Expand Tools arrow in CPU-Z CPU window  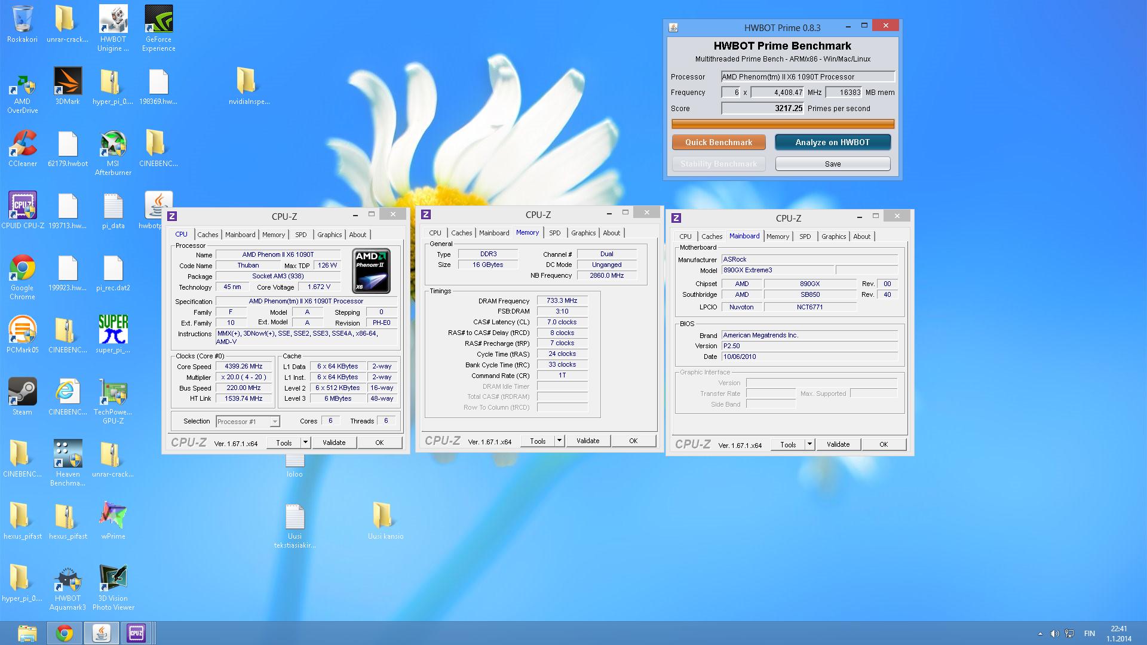point(305,443)
